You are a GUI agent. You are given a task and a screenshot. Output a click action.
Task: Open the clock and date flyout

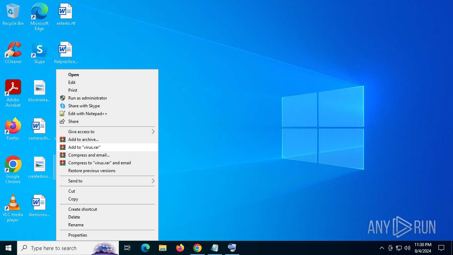pos(423,248)
